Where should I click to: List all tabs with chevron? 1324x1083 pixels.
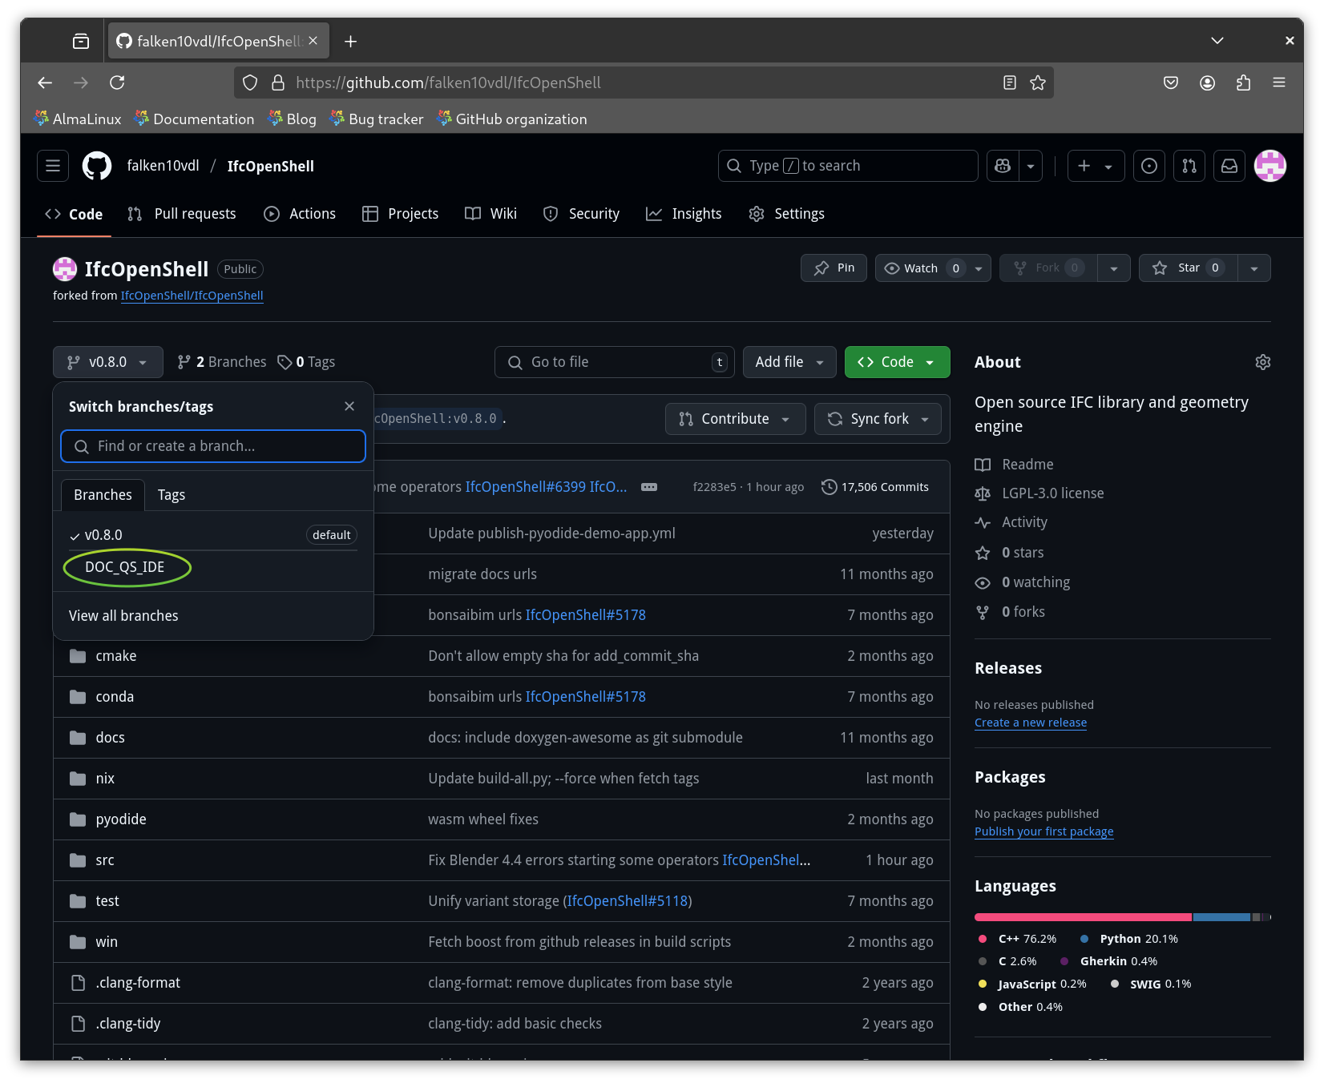[1217, 41]
